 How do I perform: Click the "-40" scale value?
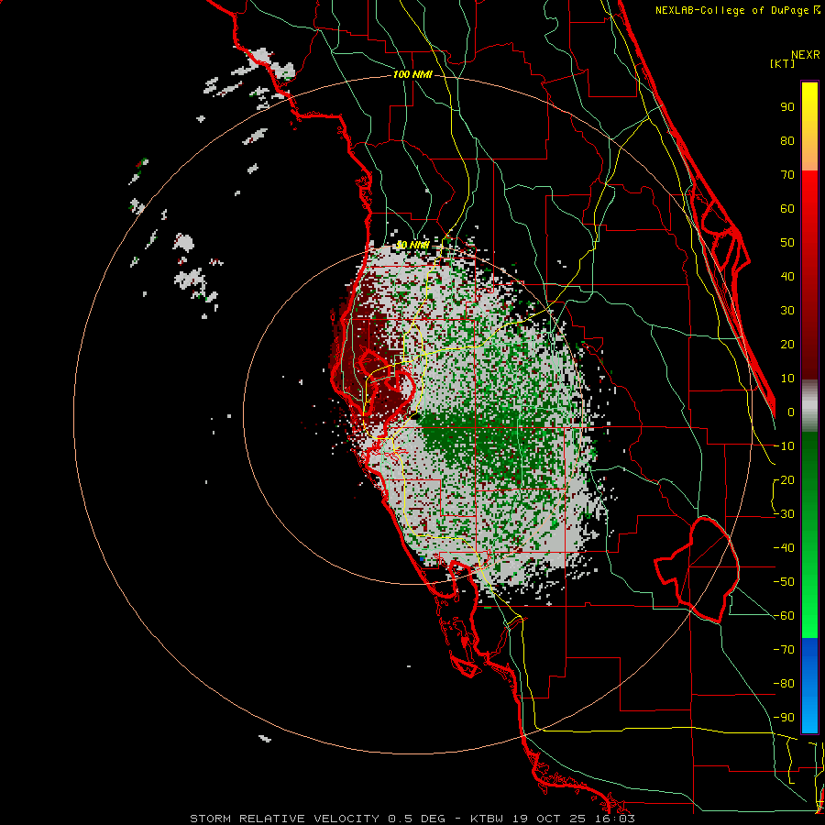coord(784,548)
